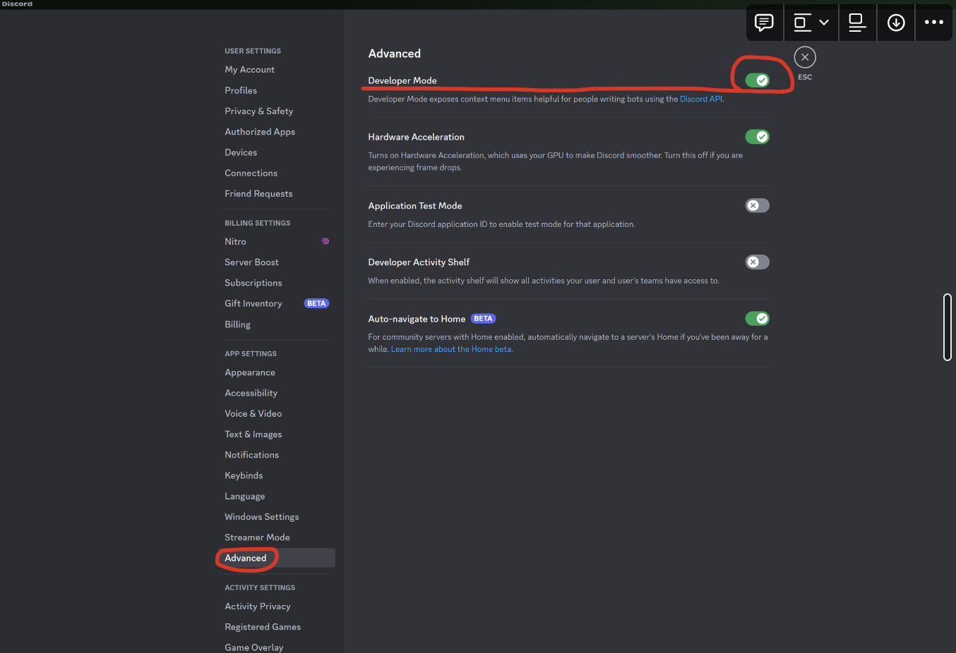The image size is (956, 653).
Task: Click the download arrow icon in top toolbar
Action: click(896, 23)
